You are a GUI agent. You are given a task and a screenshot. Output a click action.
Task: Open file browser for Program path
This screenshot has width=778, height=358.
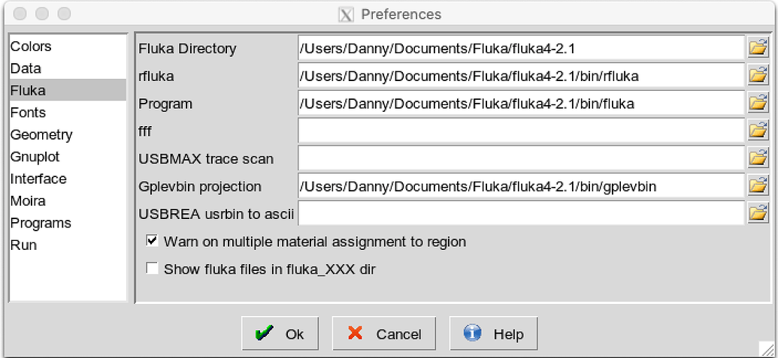[757, 104]
